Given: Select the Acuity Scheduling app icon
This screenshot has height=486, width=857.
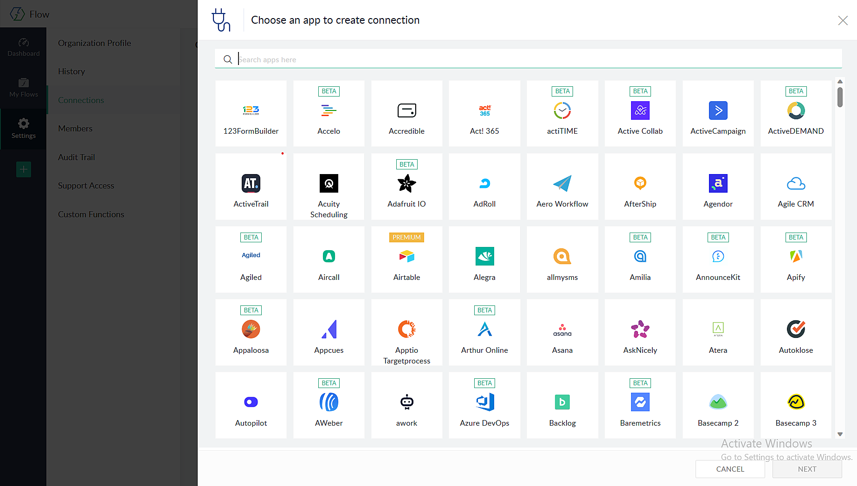Looking at the screenshot, I should pyautogui.click(x=329, y=183).
